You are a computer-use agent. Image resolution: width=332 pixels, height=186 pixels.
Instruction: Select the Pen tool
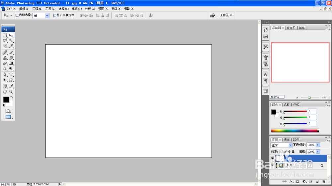point(5,75)
